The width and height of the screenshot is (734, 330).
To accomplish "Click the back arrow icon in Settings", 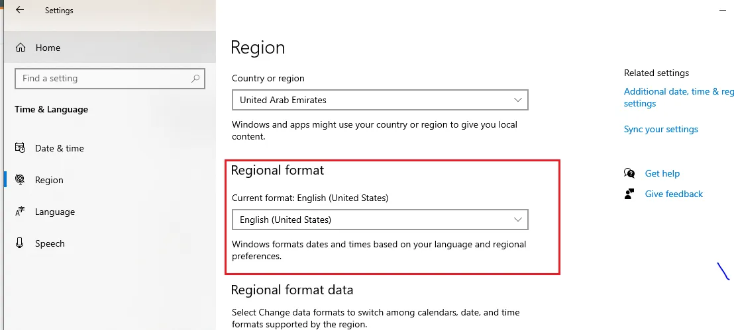I will click(20, 11).
